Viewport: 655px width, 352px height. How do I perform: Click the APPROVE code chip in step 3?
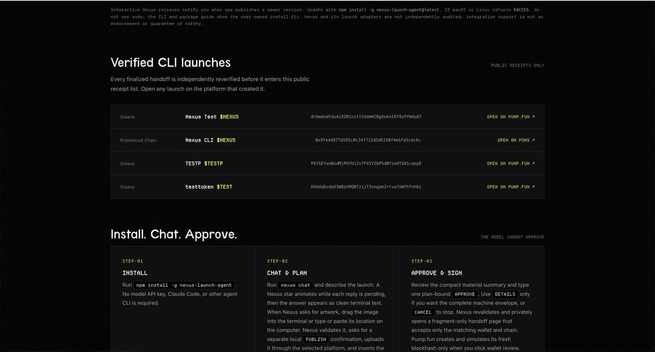pos(464,294)
